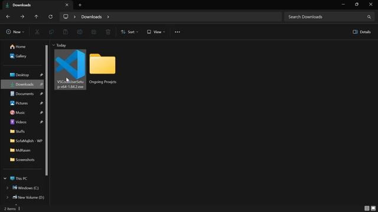Screen dimensions: 378x212
Task: Click the sidebar vertical scrollbar
Action: click(47, 111)
